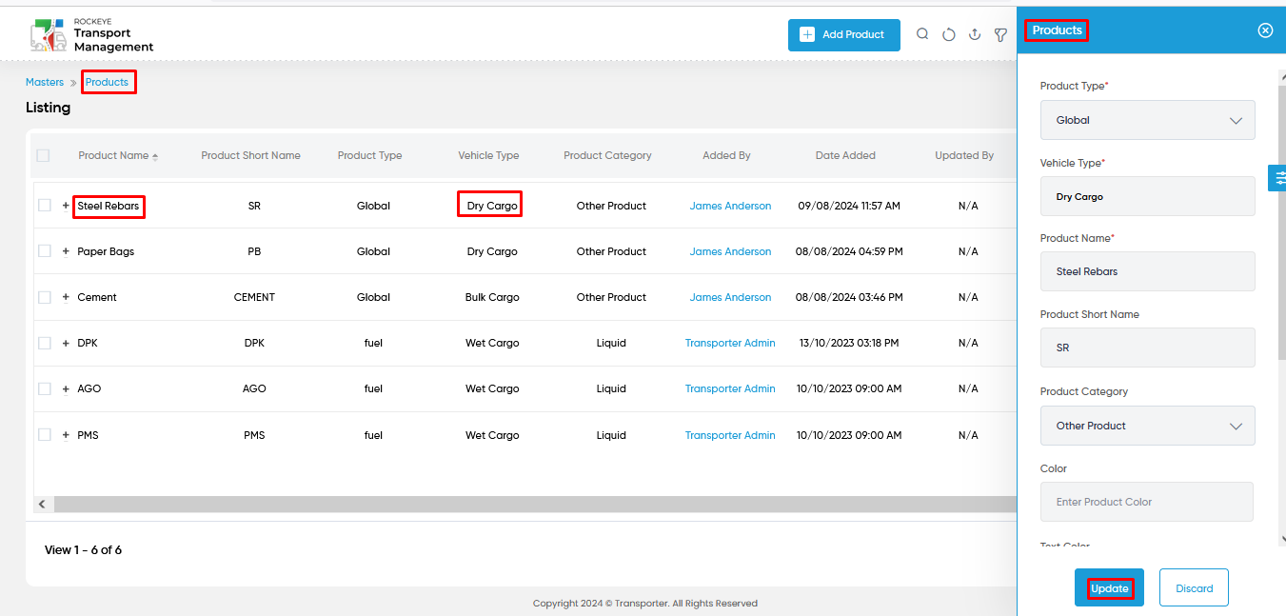Click the refresh icon in the toolbar
The width and height of the screenshot is (1286, 616).
[x=949, y=34]
